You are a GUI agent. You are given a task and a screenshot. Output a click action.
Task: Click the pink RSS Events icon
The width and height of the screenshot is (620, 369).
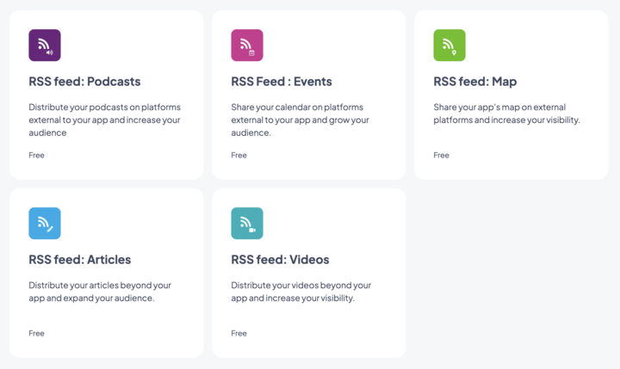point(247,45)
